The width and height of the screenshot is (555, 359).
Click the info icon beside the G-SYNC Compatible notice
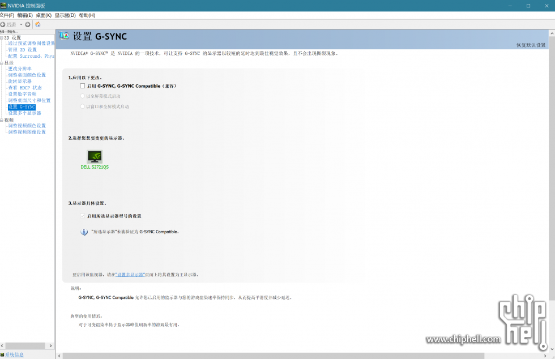(x=84, y=232)
